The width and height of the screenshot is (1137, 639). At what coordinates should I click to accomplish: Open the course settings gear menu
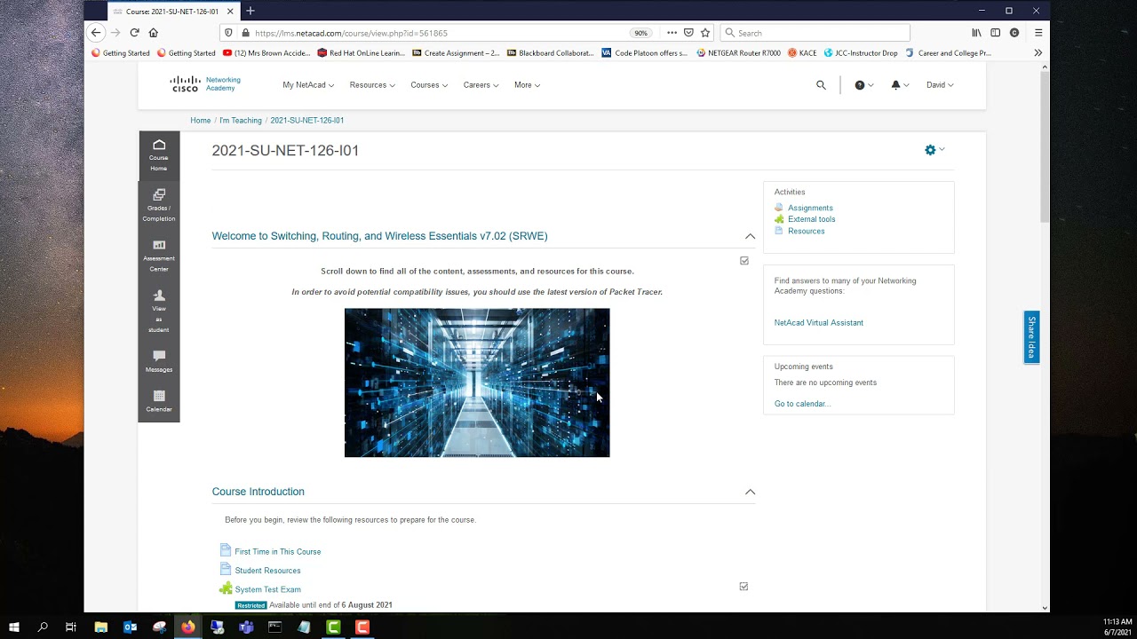point(934,150)
